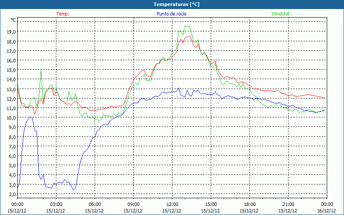The width and height of the screenshot is (344, 215).
Task: Click the green Windchill legend label
Action: tap(280, 14)
